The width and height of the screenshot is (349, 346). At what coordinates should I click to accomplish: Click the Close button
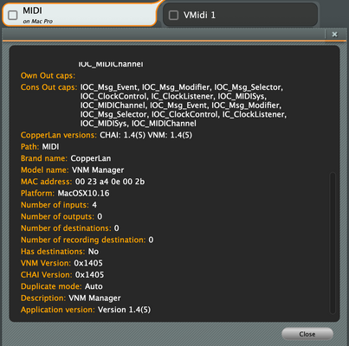click(307, 334)
